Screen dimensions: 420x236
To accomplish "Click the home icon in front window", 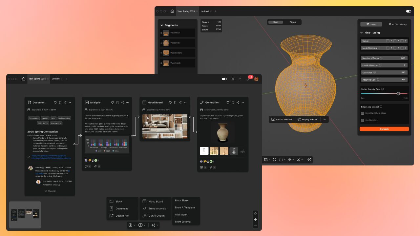I will point(24,79).
